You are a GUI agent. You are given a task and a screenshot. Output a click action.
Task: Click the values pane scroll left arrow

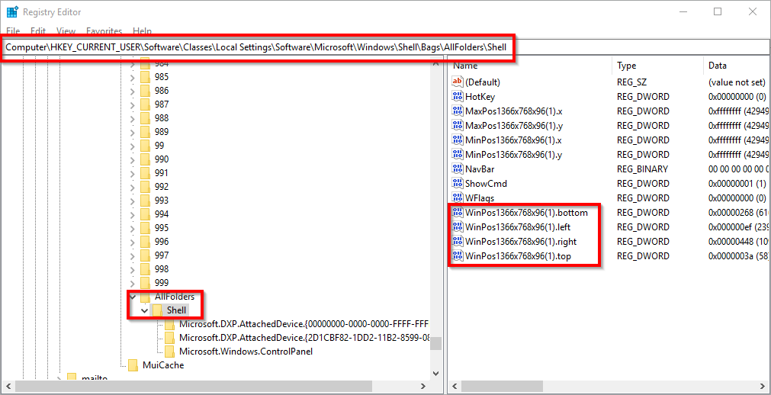tap(455, 386)
